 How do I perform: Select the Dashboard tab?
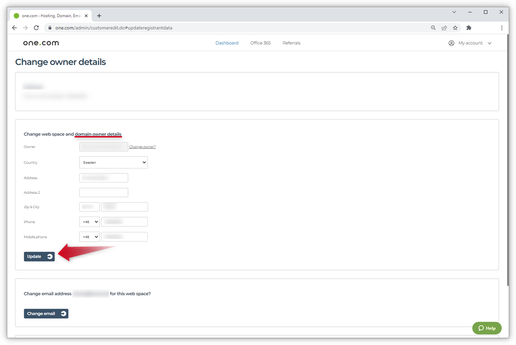[227, 43]
